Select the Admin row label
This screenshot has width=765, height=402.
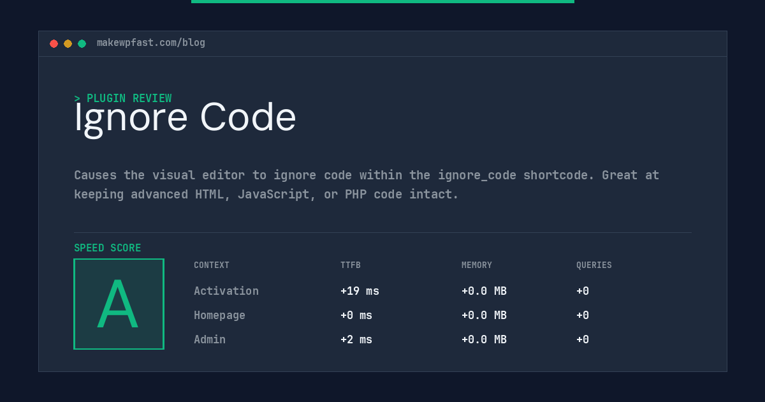pos(210,339)
